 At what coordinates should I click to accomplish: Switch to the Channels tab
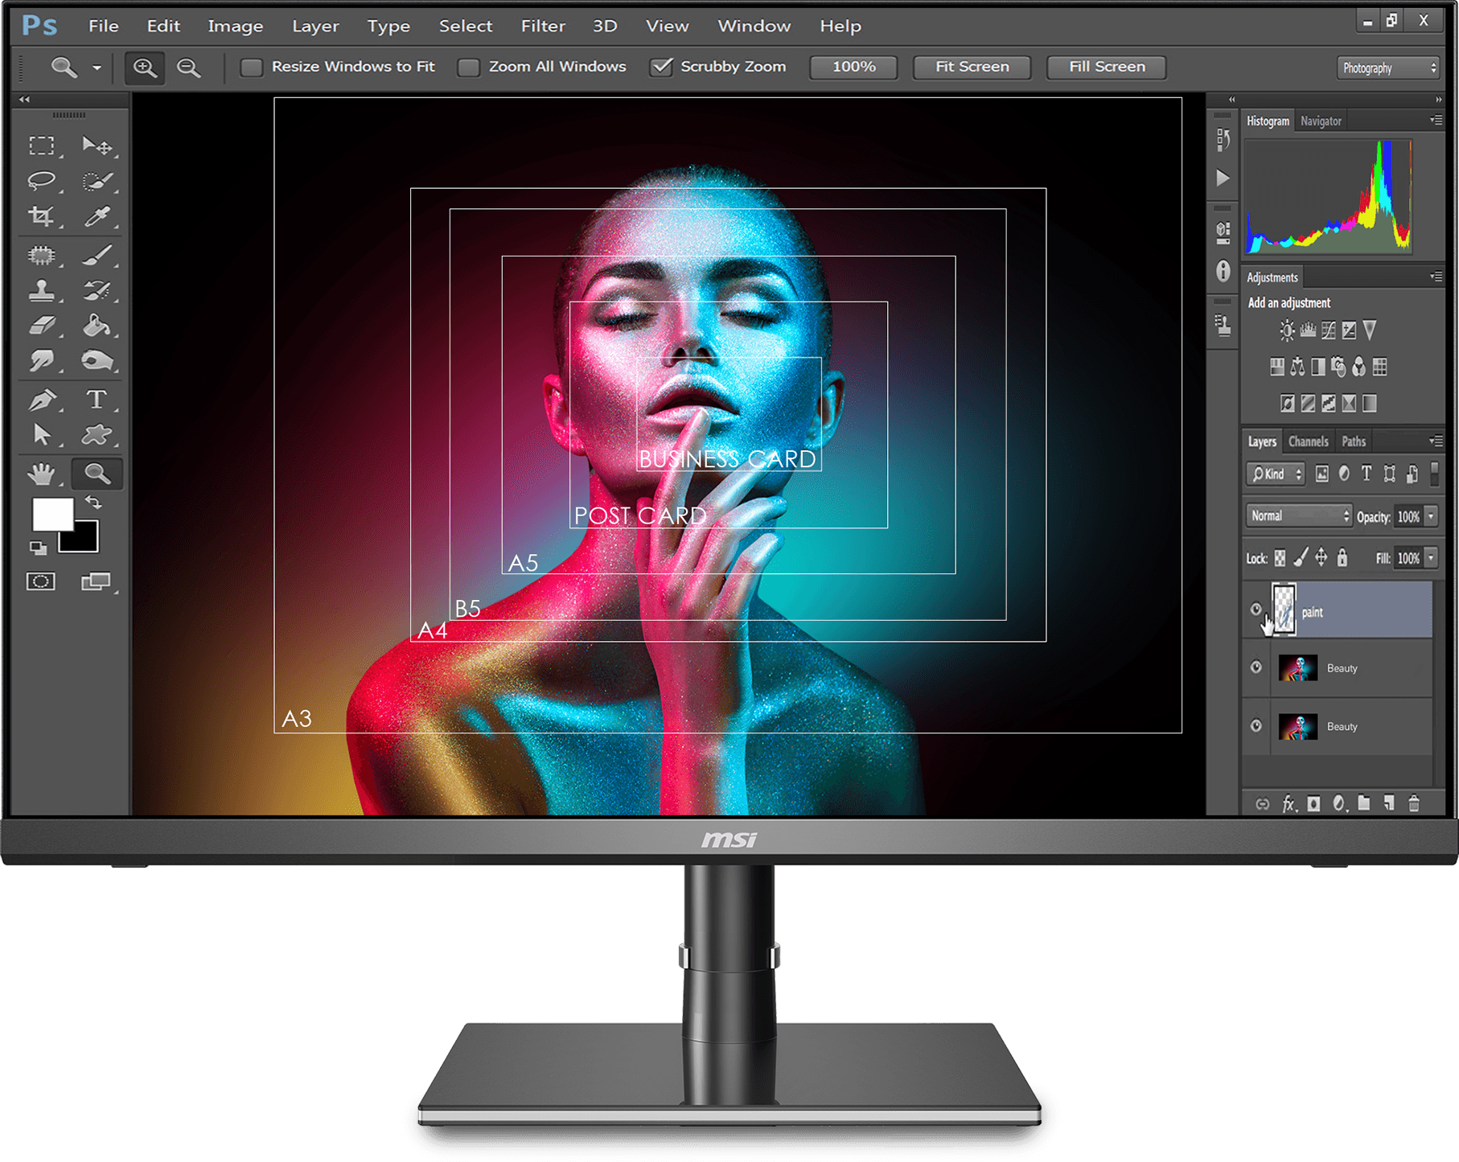1308,441
